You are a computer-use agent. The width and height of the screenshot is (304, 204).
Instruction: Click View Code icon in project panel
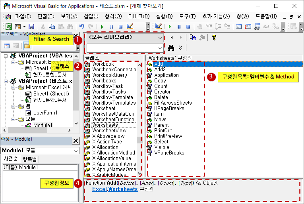coord(7,46)
